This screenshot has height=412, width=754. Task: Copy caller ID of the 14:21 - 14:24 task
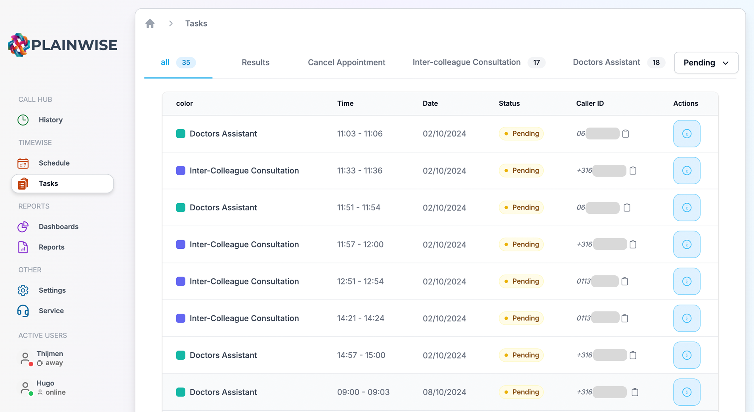625,318
